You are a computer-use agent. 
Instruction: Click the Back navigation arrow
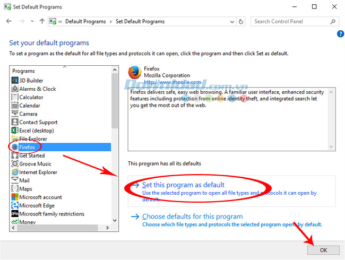click(x=9, y=21)
